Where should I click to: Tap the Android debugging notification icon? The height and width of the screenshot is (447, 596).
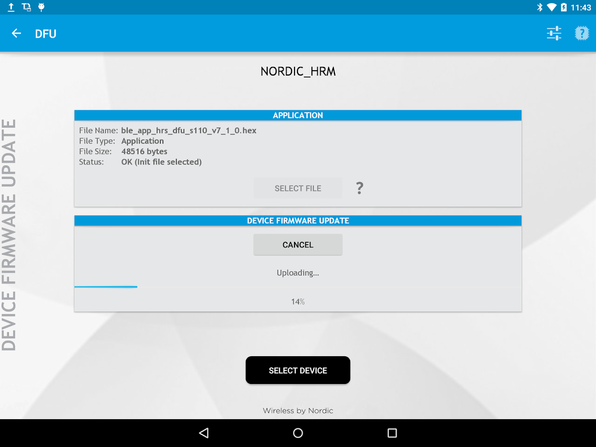[41, 7]
